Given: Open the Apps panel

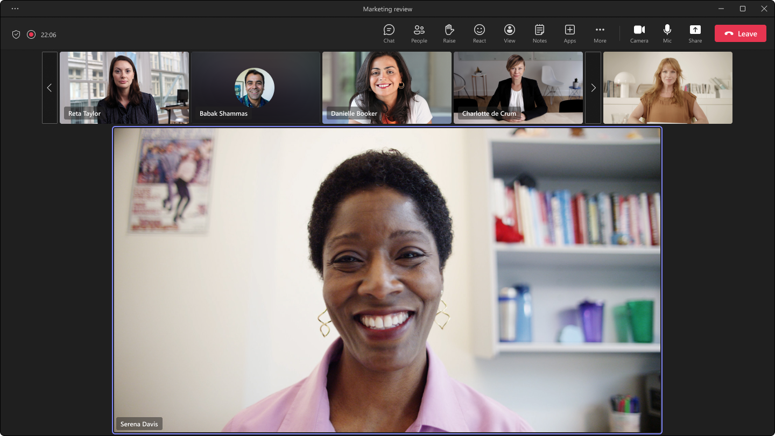Looking at the screenshot, I should (569, 33).
